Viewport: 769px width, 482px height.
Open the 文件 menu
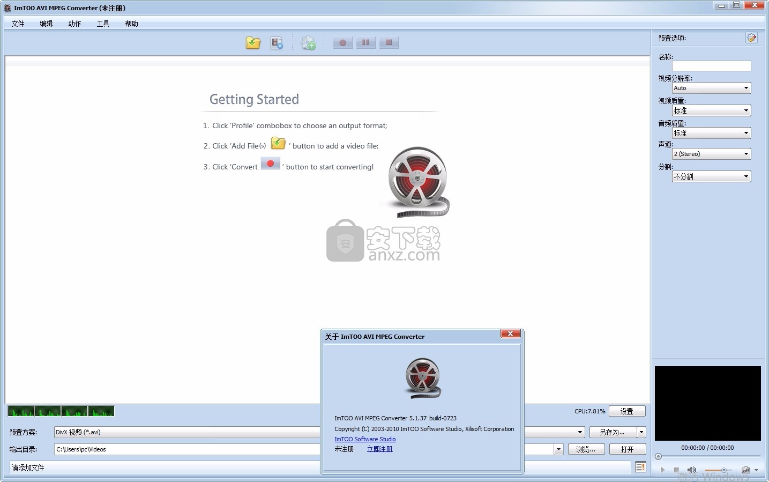(18, 24)
